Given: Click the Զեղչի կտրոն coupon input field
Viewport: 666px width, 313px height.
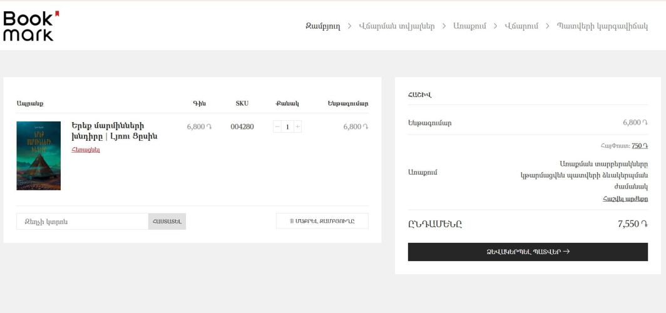Looking at the screenshot, I should 82,222.
